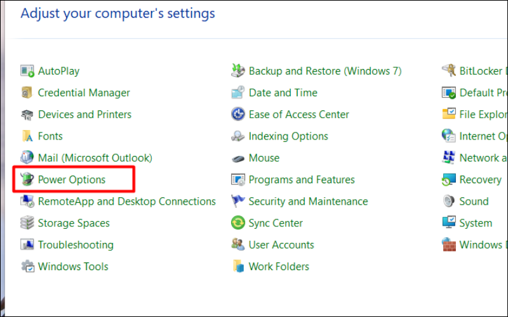Click the AutoPlay icon
The width and height of the screenshot is (508, 317).
click(x=27, y=71)
